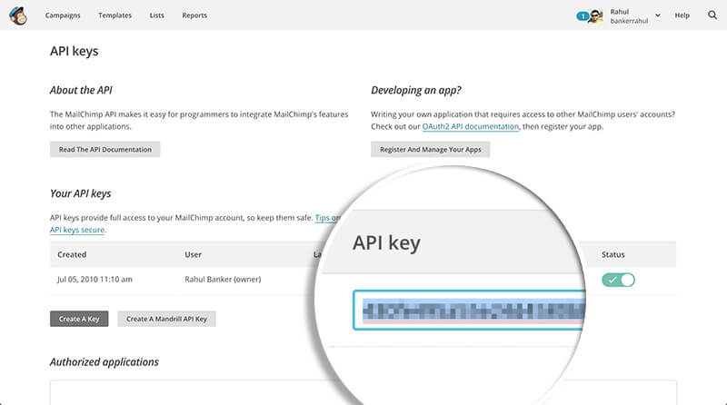
Task: Open the Campaigns menu
Action: (x=63, y=15)
